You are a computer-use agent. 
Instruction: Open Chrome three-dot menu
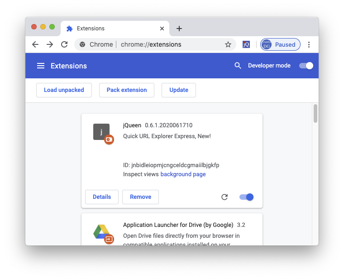309,44
